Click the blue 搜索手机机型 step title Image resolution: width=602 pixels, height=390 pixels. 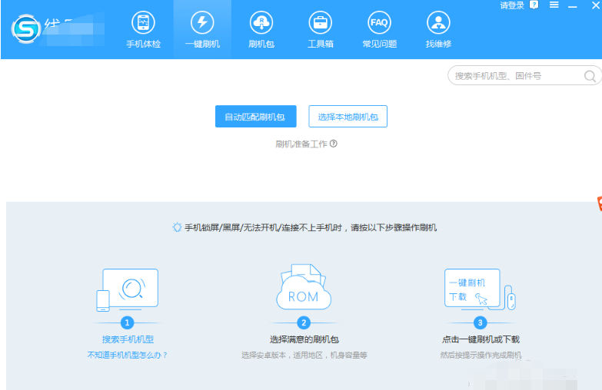click(128, 339)
